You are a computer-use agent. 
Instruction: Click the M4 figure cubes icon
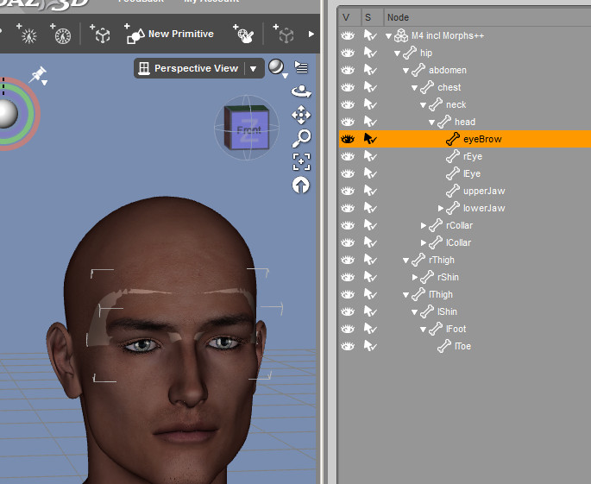pyautogui.click(x=401, y=35)
